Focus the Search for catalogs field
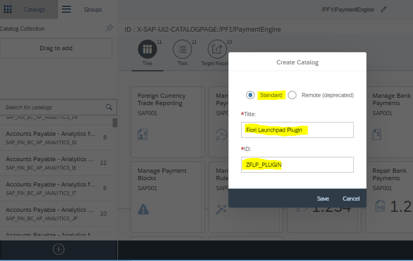 pos(53,107)
